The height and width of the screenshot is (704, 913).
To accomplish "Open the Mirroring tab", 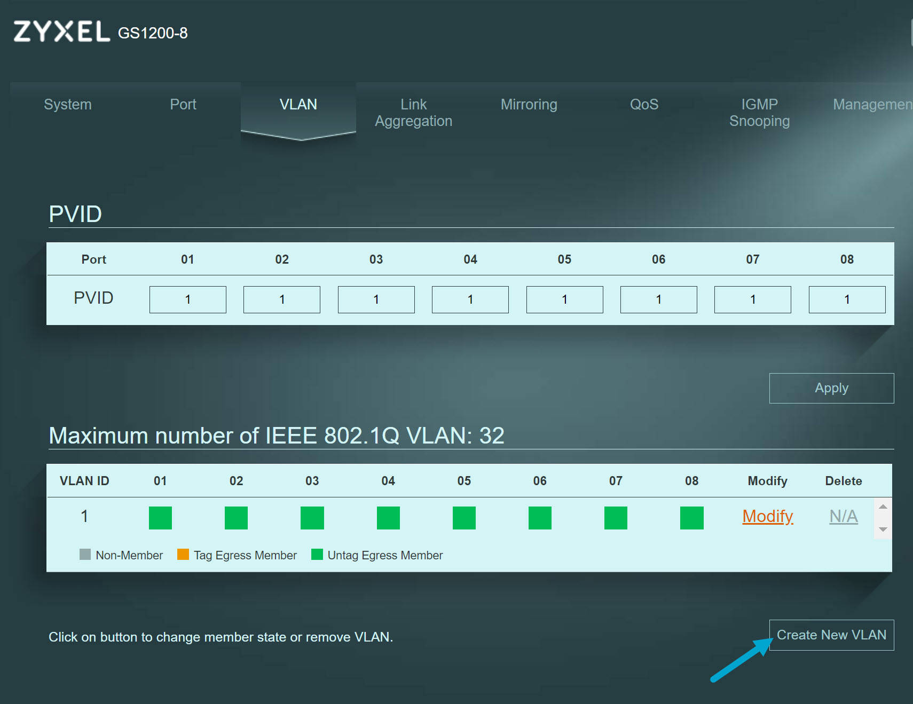I will [529, 105].
